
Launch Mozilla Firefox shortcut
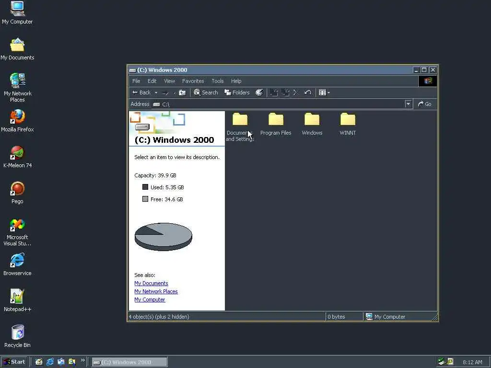(18, 121)
